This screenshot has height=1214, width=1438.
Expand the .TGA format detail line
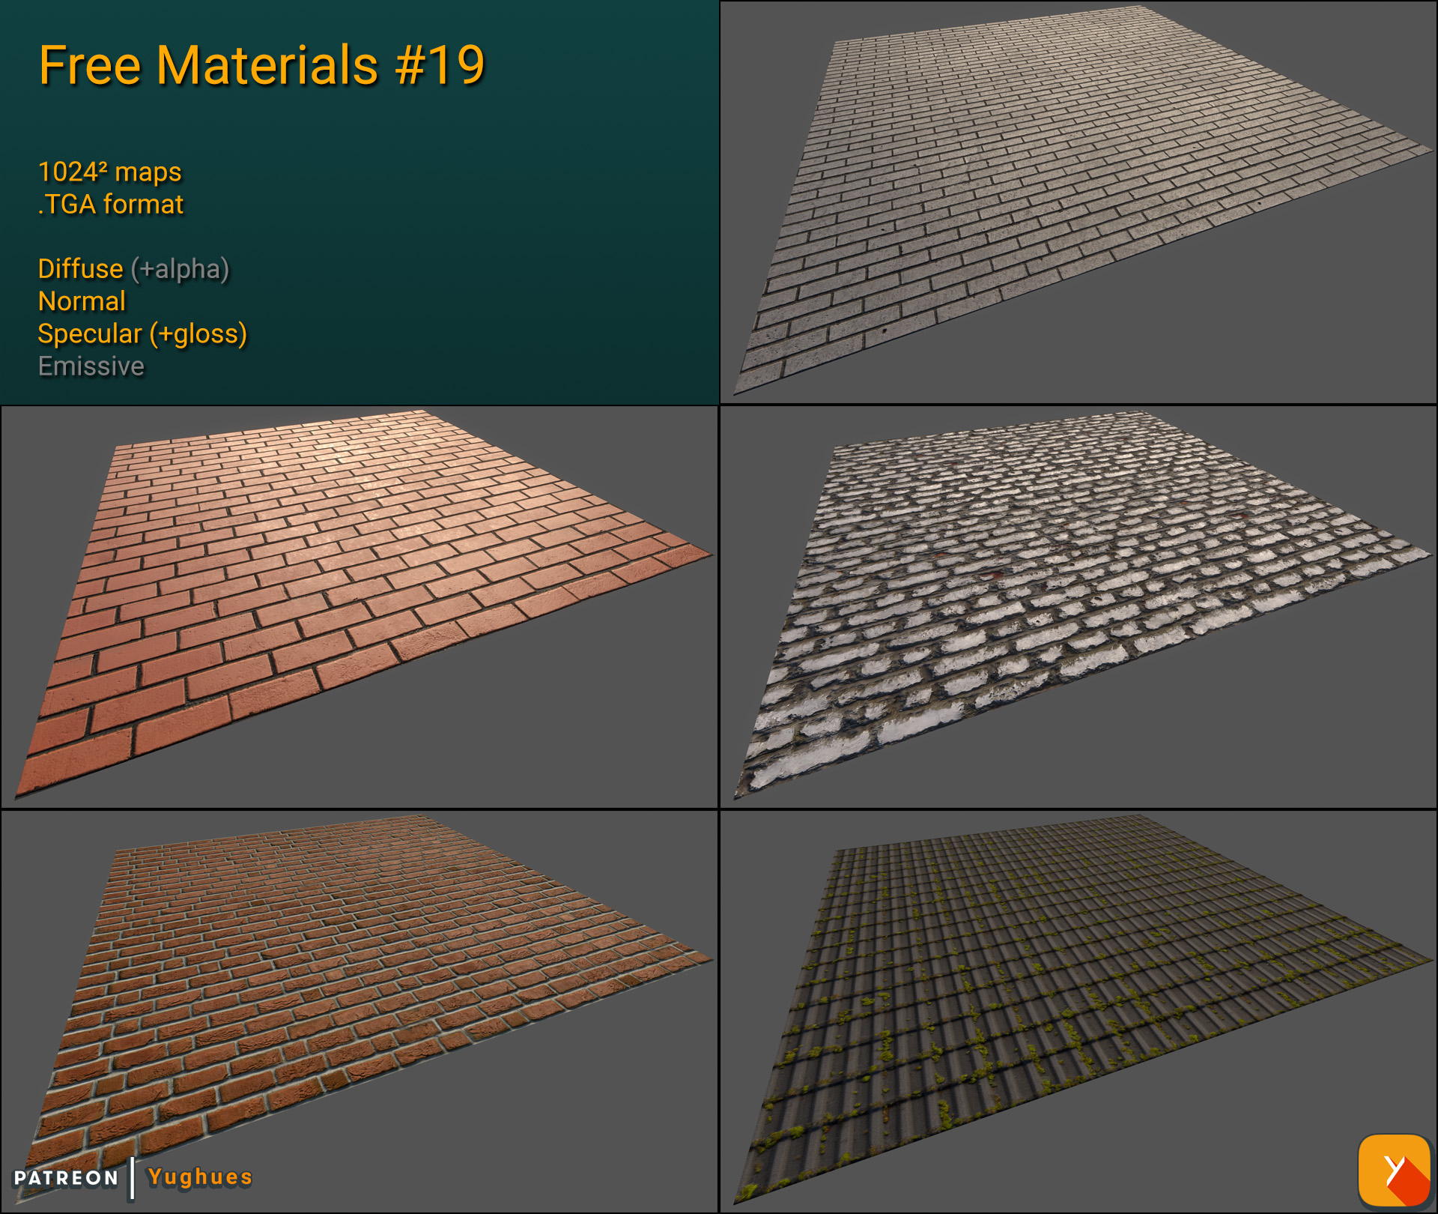point(110,203)
